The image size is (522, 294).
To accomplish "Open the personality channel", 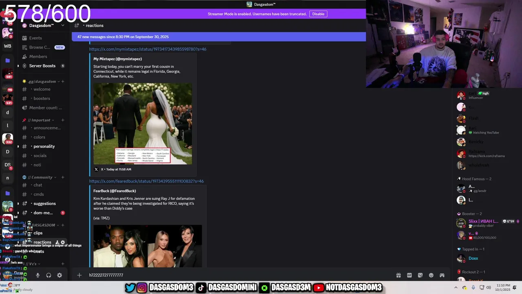I will [43, 146].
